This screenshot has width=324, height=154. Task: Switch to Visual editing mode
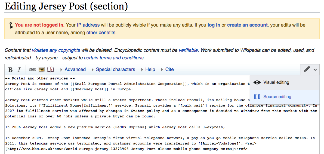pos(276,82)
